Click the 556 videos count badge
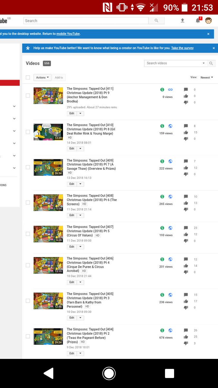Viewport: 218px width, 388px height. click(x=47, y=63)
